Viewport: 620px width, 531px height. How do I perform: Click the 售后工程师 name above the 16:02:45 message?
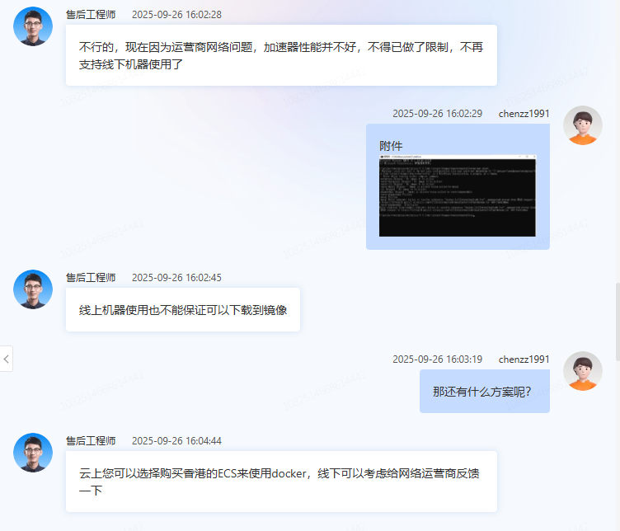pyautogui.click(x=91, y=278)
